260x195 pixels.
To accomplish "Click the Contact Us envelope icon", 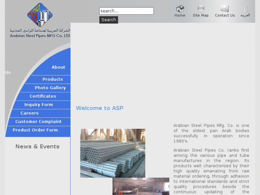I will click(x=225, y=9).
